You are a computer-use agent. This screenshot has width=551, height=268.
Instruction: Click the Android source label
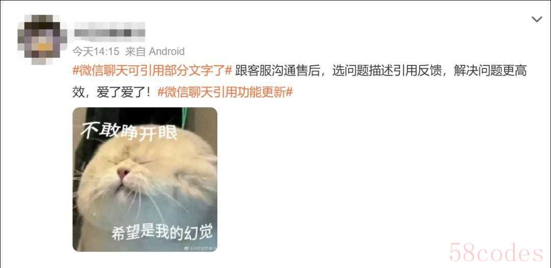[x=166, y=52]
